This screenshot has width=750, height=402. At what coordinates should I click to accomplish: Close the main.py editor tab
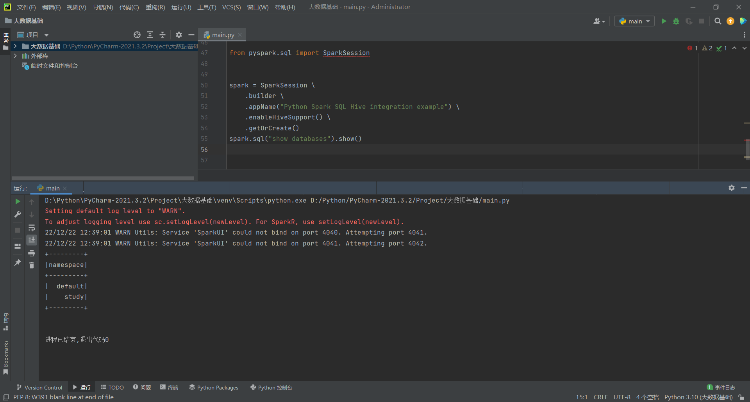click(240, 35)
